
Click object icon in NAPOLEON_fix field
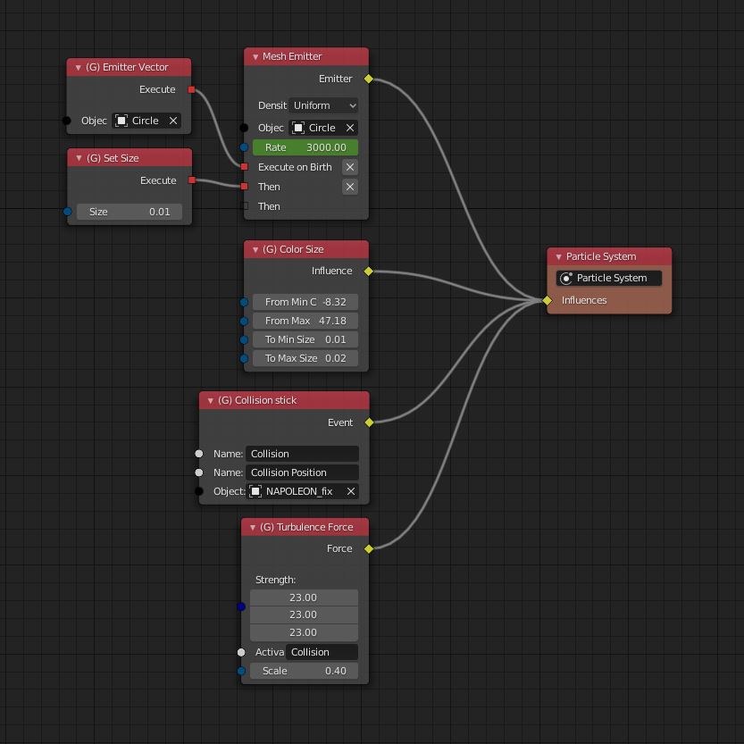click(255, 491)
